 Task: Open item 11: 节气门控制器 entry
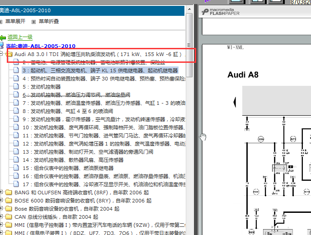(104, 136)
